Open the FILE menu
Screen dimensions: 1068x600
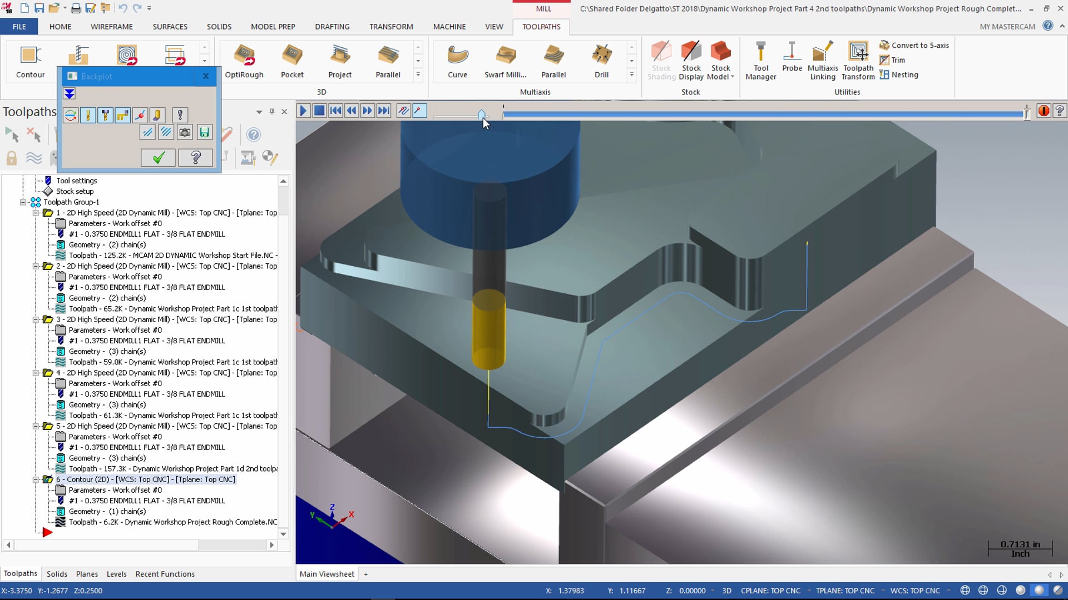point(19,27)
